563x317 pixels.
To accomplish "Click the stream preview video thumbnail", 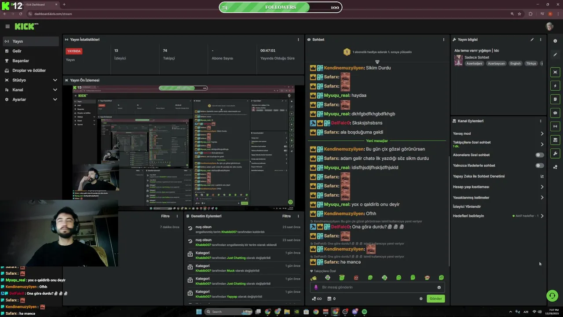I will (x=184, y=147).
